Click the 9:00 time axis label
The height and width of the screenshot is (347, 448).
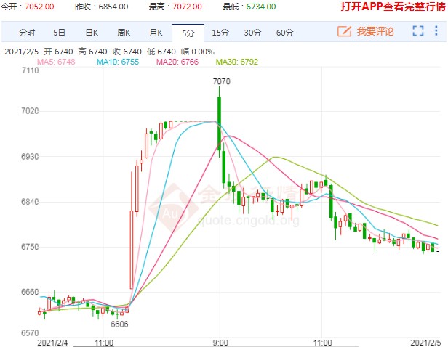pos(220,343)
